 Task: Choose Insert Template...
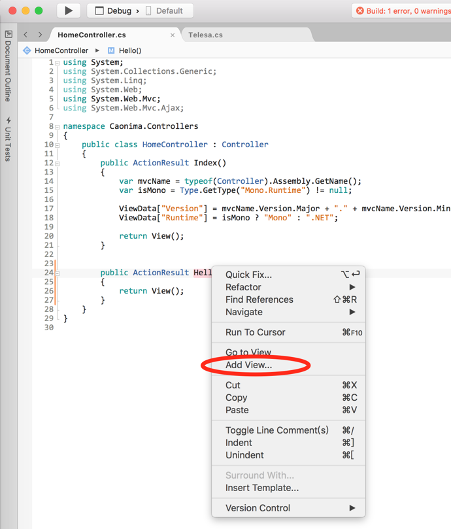click(288, 488)
